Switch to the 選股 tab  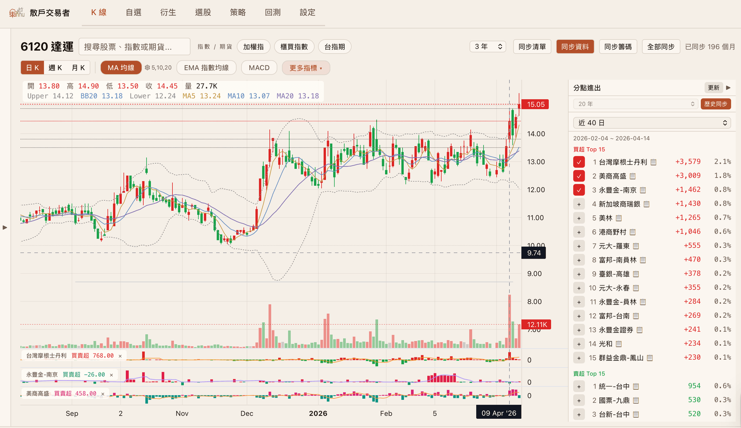click(203, 12)
